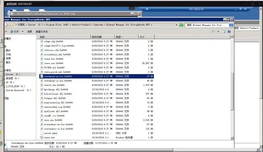
Task: Click the 新建文件夹 button
Action: (42, 31)
